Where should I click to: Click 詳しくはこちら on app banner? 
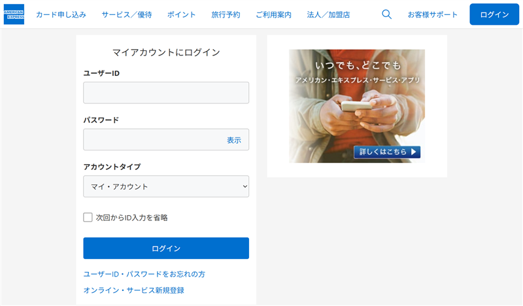point(387,152)
